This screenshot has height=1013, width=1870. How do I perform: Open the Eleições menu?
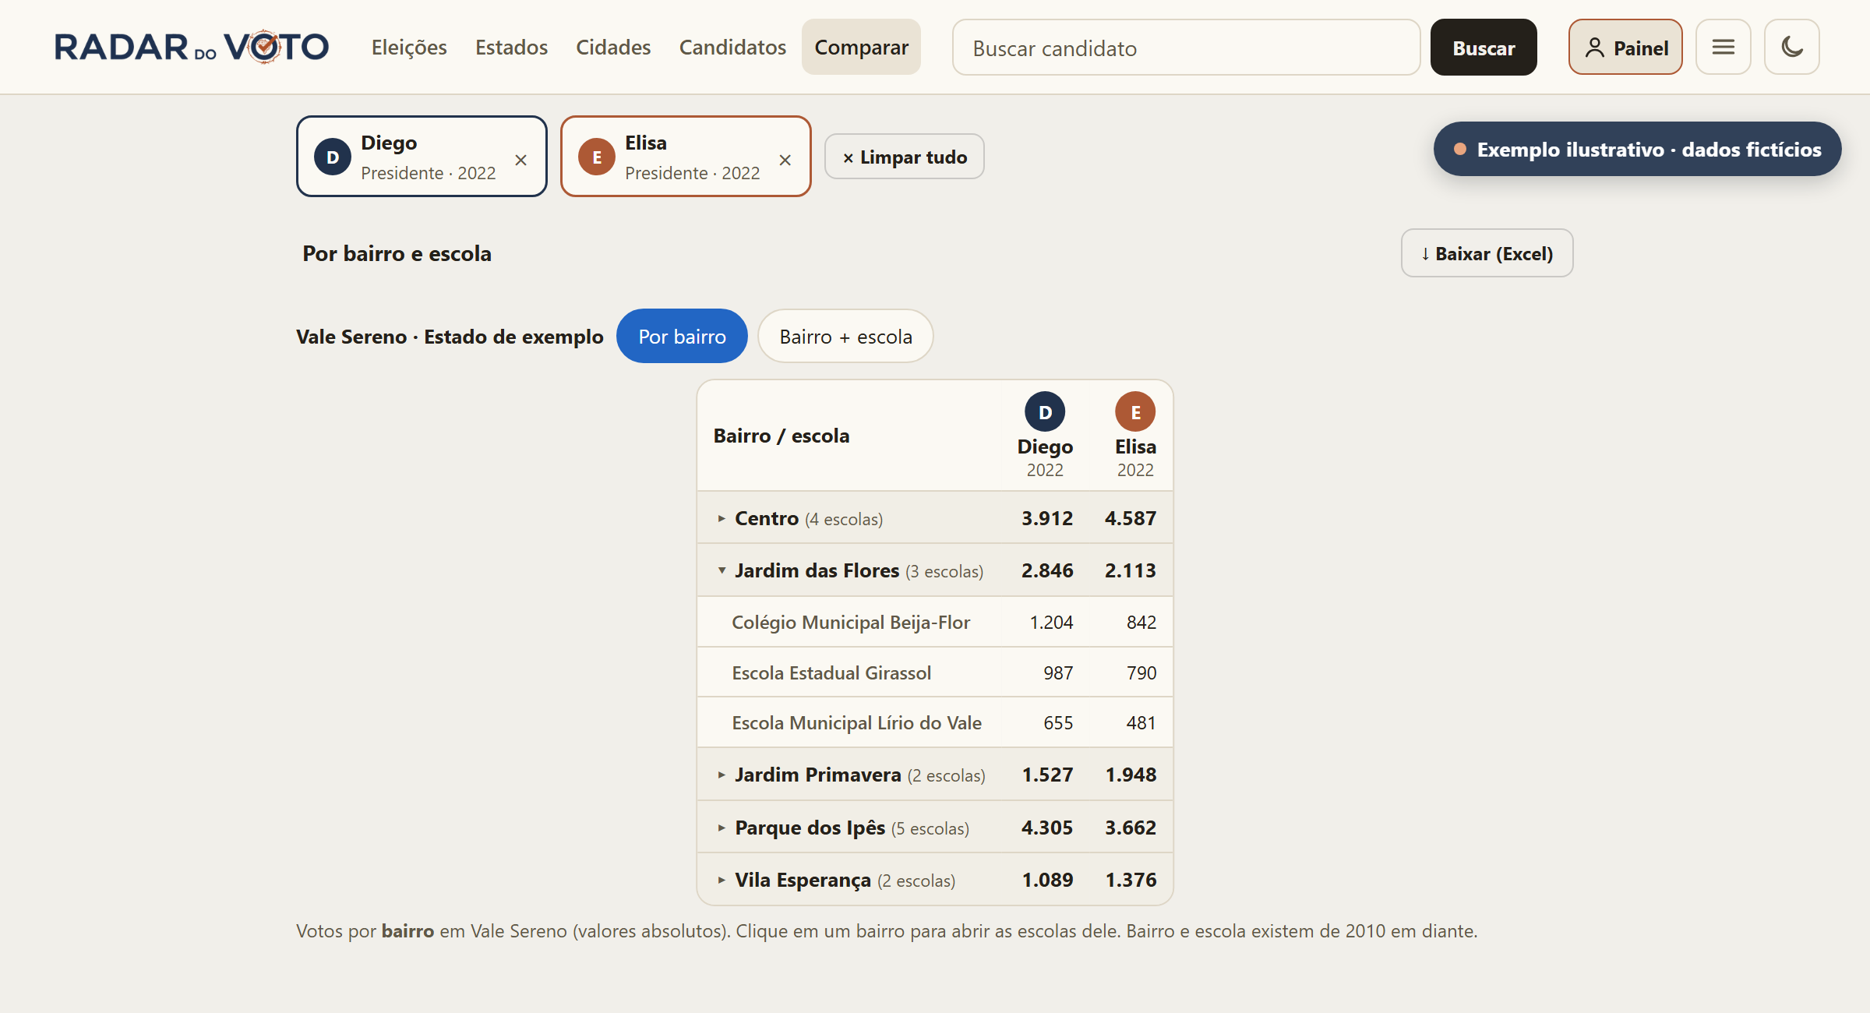(x=409, y=47)
